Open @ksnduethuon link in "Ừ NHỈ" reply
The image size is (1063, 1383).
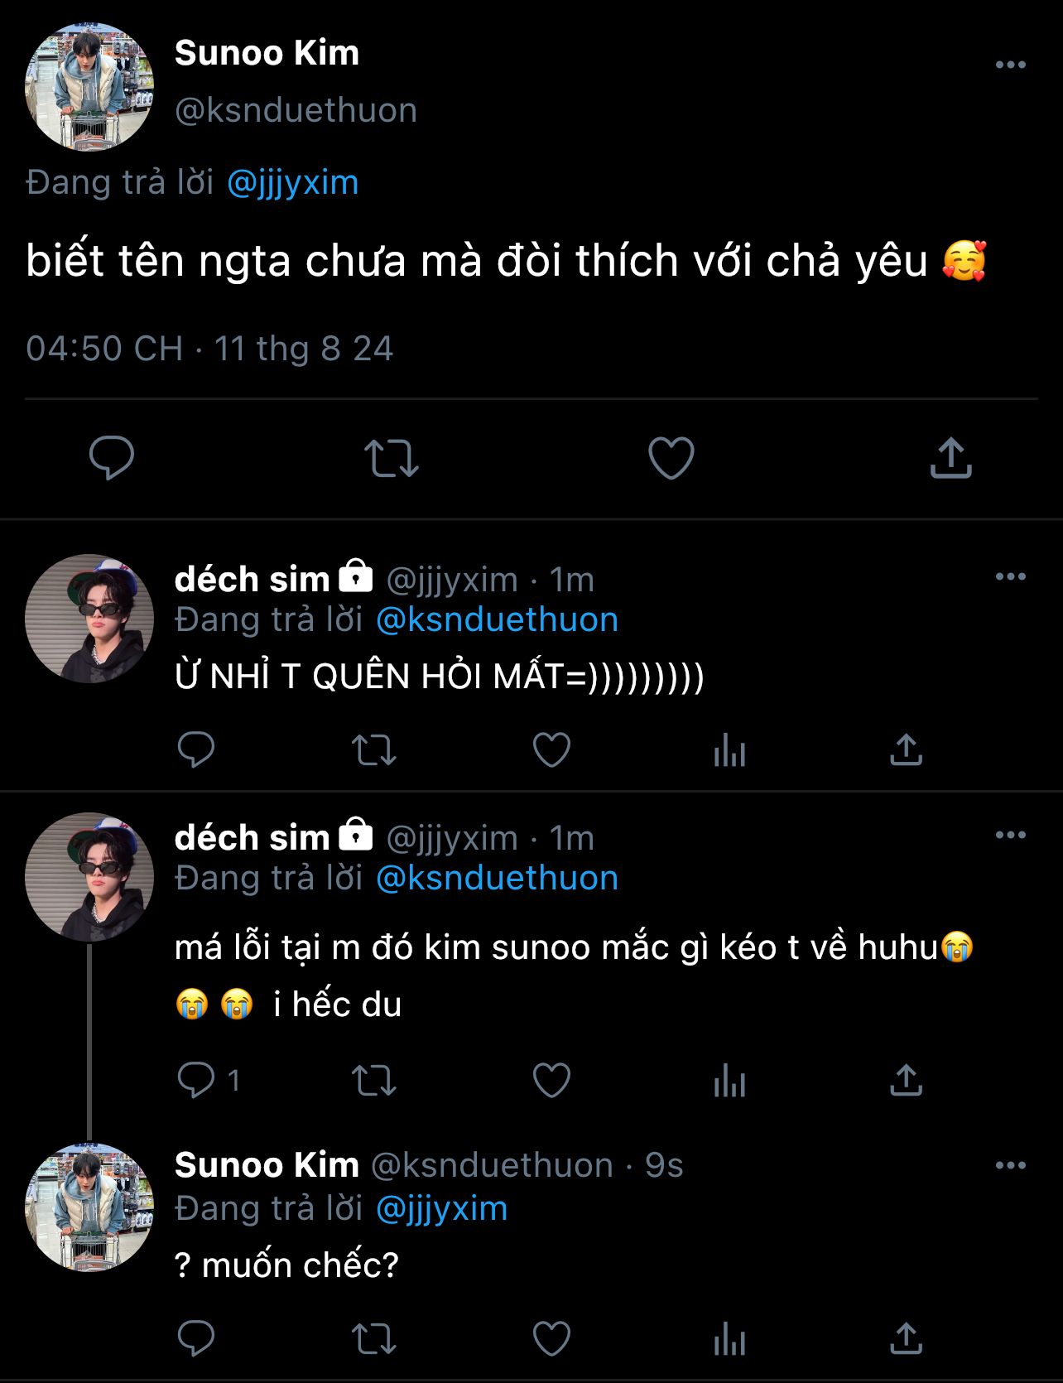point(497,619)
